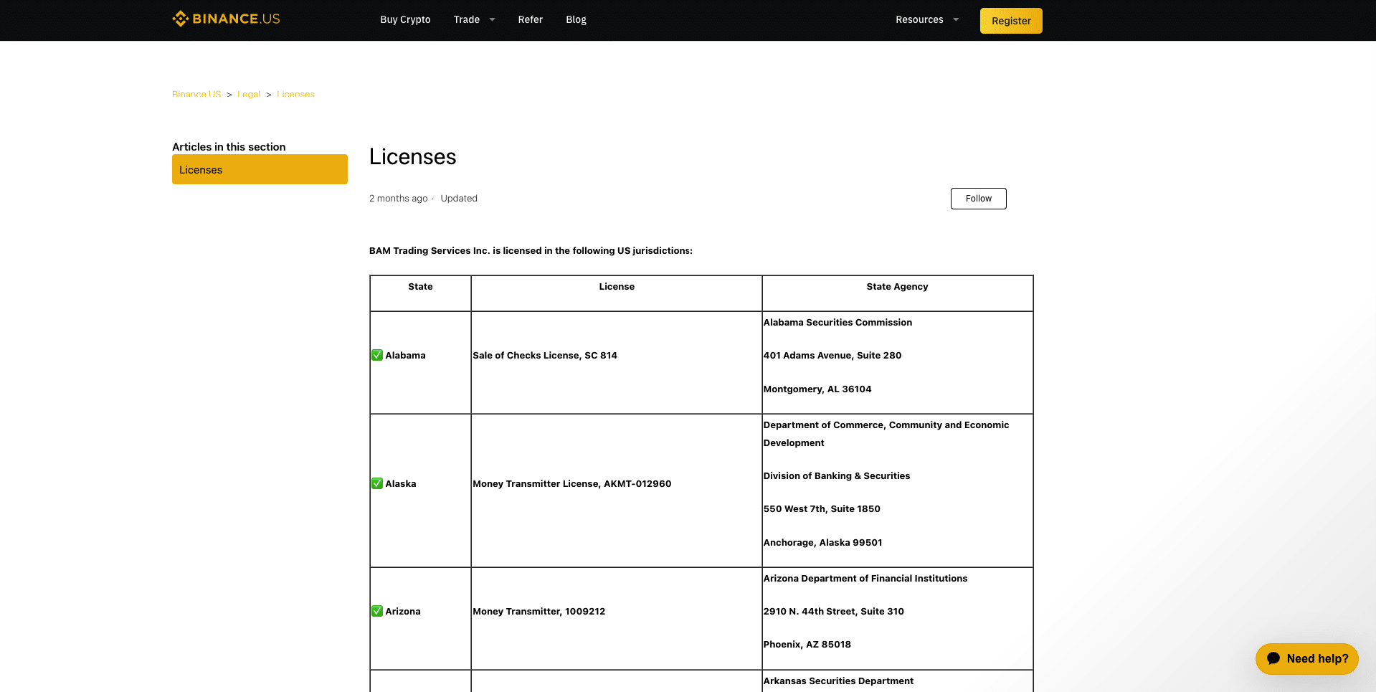Screen dimensions: 1376x692
Task: Click the green checkmark beside Alabama
Action: tap(377, 355)
